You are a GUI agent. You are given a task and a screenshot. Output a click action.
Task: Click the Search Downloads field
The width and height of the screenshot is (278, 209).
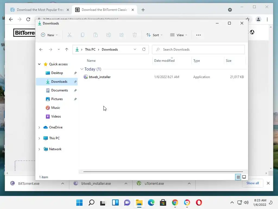(198, 50)
